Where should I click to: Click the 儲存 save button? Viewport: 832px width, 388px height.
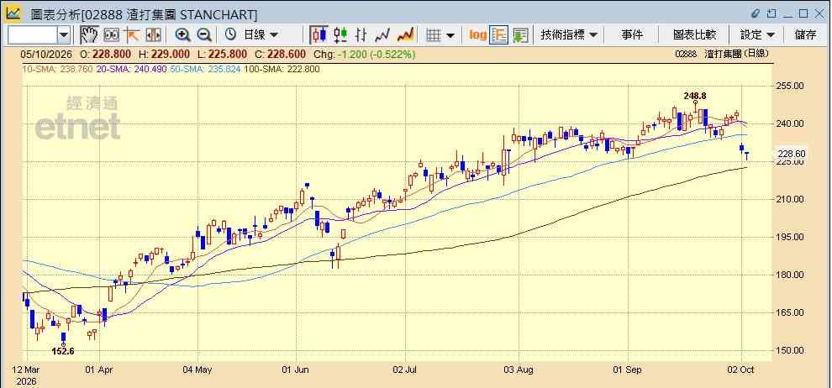[805, 35]
